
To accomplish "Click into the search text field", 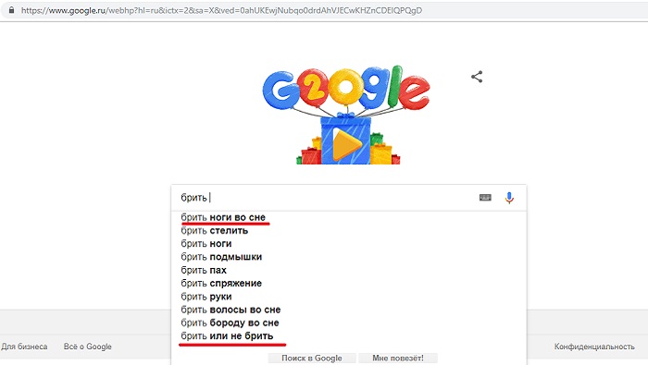I will coord(327,198).
